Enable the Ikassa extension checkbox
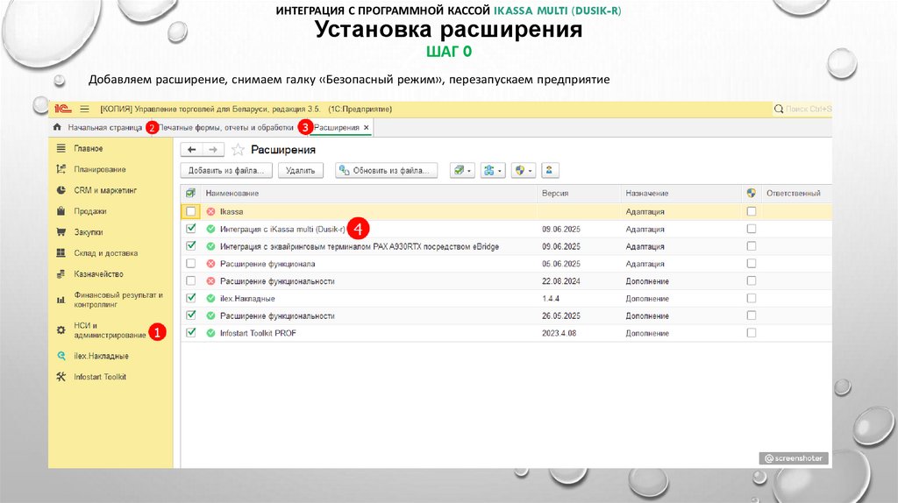The width and height of the screenshot is (898, 503). 190,211
